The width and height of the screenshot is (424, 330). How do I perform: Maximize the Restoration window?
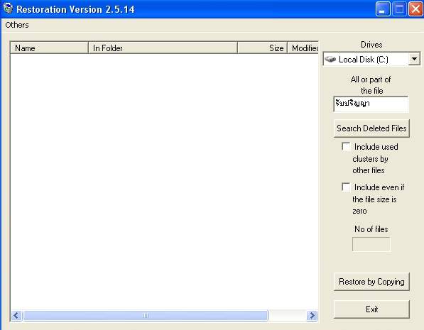pyautogui.click(x=399, y=9)
